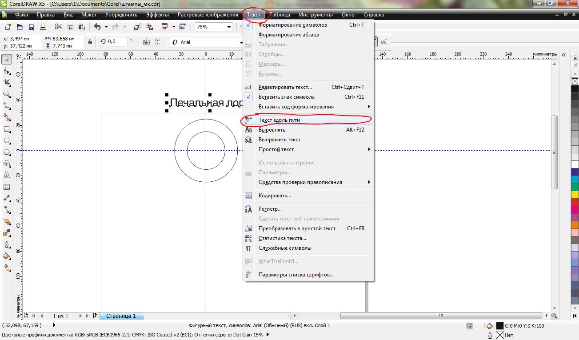Select the Shape edit tool
This screenshot has width=579, height=340.
(x=7, y=71)
